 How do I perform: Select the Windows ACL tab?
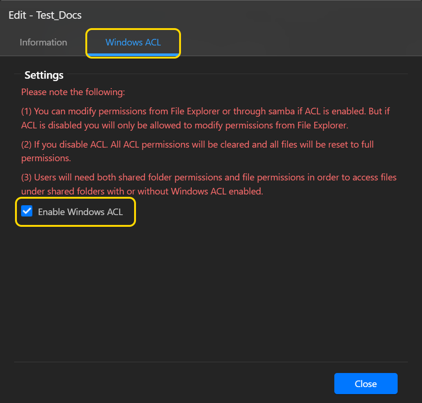[x=133, y=42]
